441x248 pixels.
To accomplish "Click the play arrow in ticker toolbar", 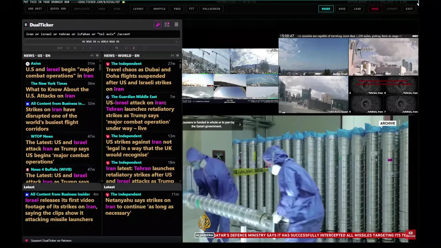I will tap(83, 48).
